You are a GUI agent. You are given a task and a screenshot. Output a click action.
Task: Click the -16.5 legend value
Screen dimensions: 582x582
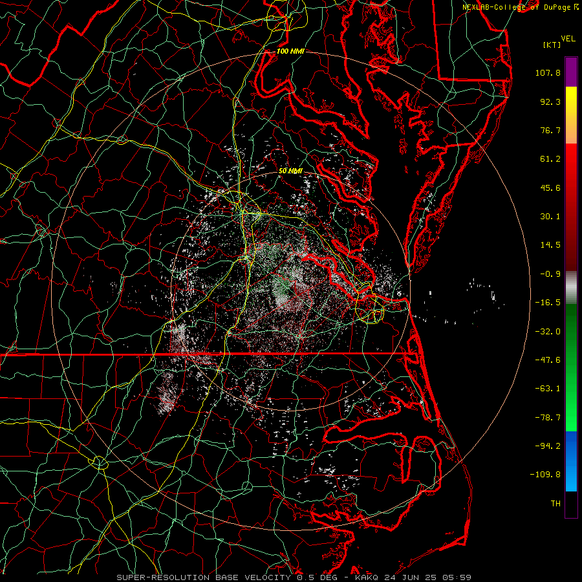[548, 303]
